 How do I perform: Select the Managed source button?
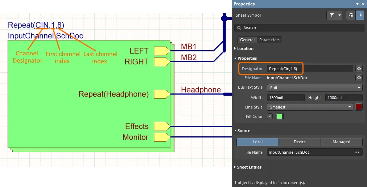(x=342, y=142)
